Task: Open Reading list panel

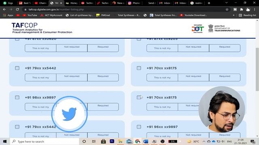Action: click(247, 15)
